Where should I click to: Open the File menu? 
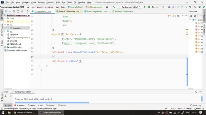[x=7, y=2]
